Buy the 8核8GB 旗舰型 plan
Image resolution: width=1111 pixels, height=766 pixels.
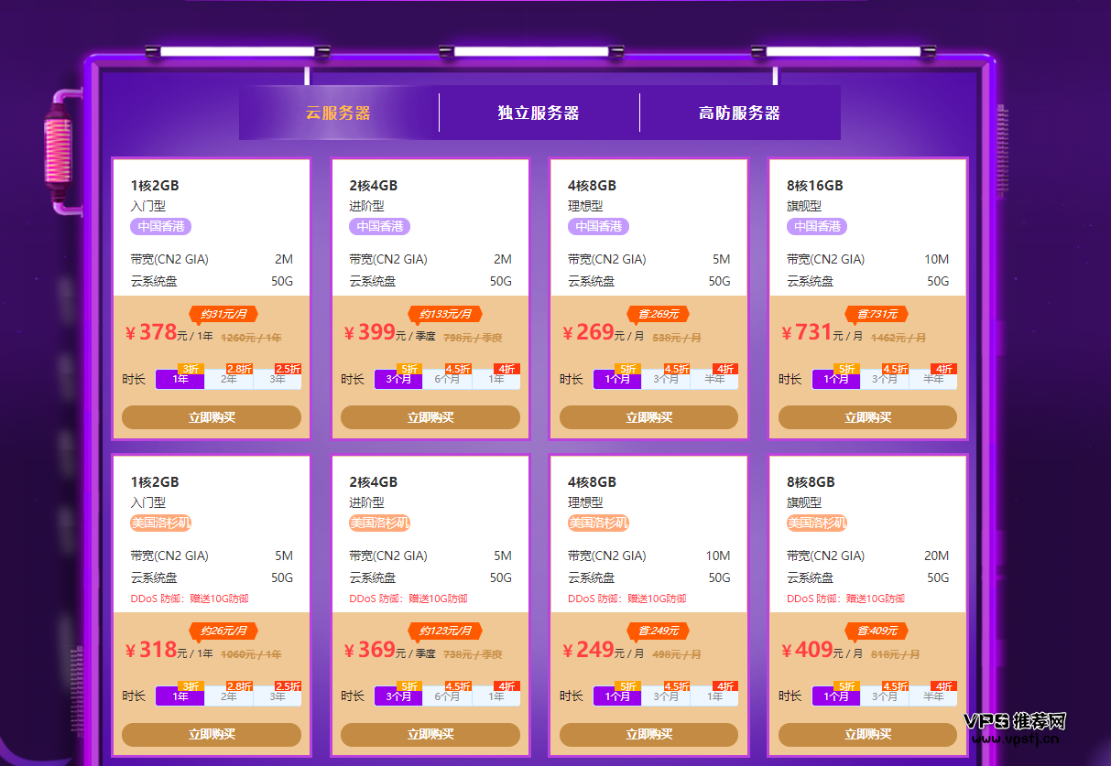pyautogui.click(x=867, y=734)
